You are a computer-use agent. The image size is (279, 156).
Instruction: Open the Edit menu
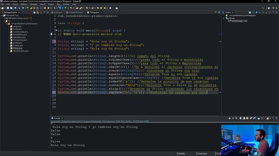8,4
